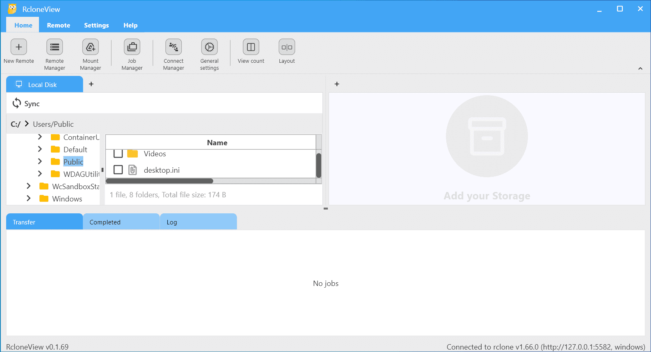This screenshot has width=651, height=352.
Task: Expand the Public tree folder
Action: pos(40,161)
